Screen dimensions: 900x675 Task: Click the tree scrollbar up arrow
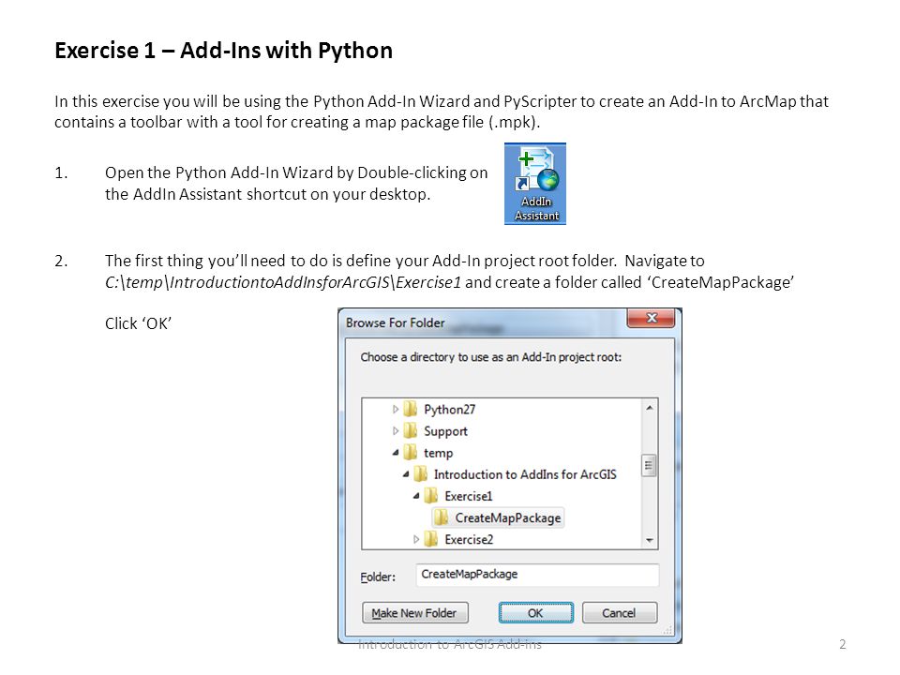click(x=649, y=408)
